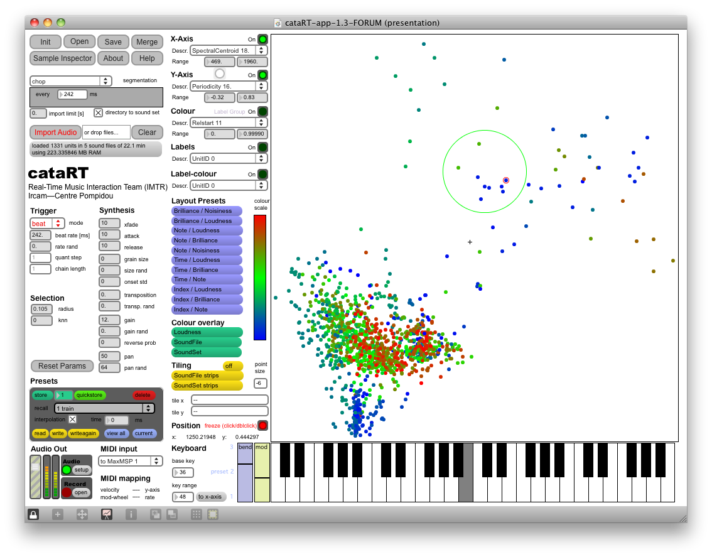Click the colour scale gradient bar
The height and width of the screenshot is (557, 712).
(260, 277)
